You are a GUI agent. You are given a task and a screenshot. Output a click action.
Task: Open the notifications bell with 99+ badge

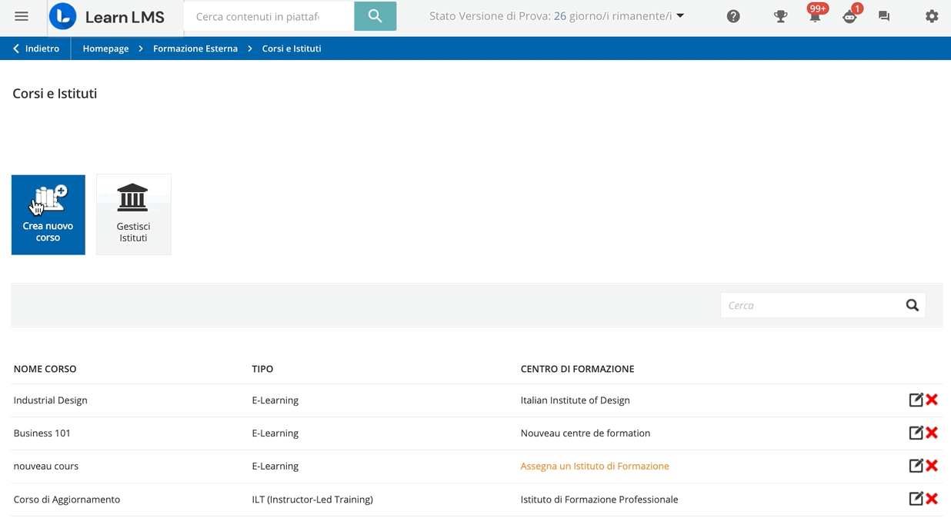point(814,16)
